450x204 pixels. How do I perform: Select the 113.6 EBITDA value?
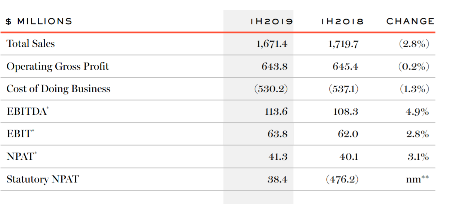(276, 112)
